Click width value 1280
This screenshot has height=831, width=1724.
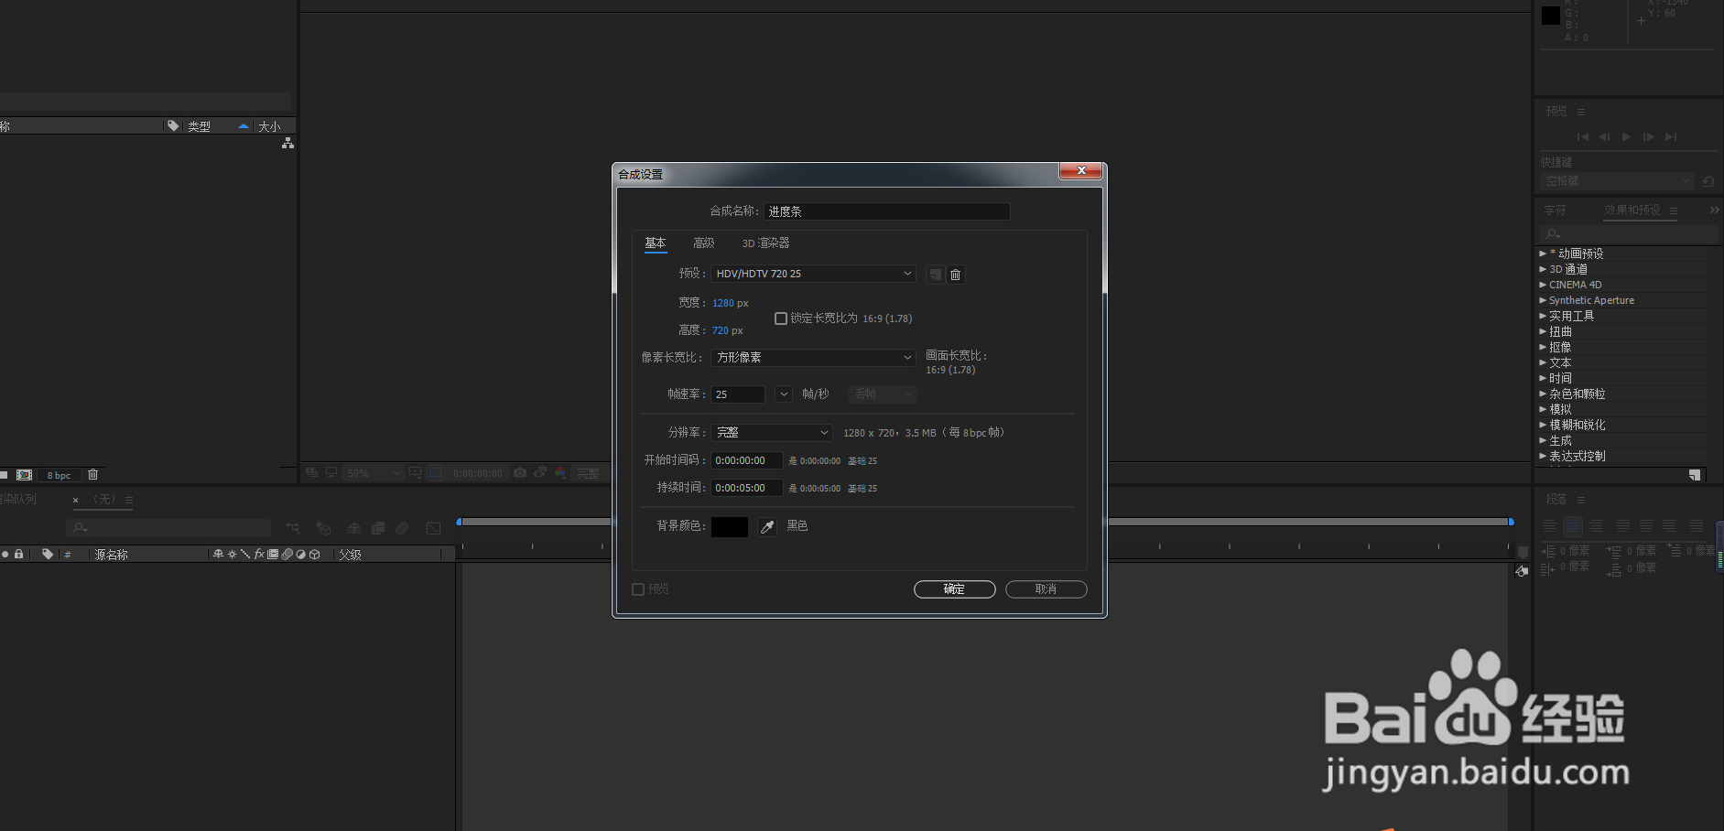723,303
